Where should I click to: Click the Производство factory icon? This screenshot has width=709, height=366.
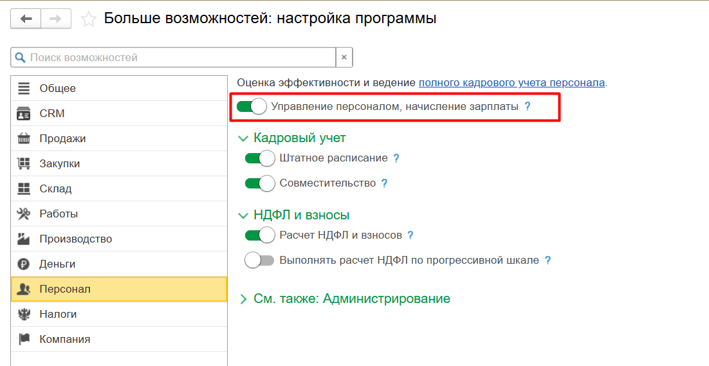point(24,239)
